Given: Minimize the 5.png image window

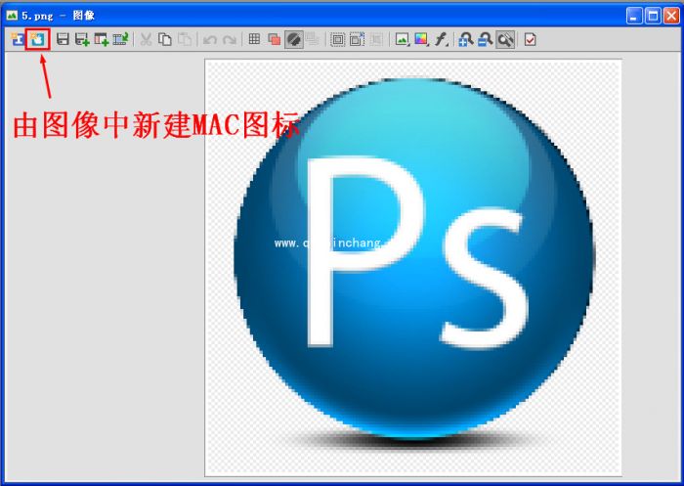Looking at the screenshot, I should pos(634,17).
